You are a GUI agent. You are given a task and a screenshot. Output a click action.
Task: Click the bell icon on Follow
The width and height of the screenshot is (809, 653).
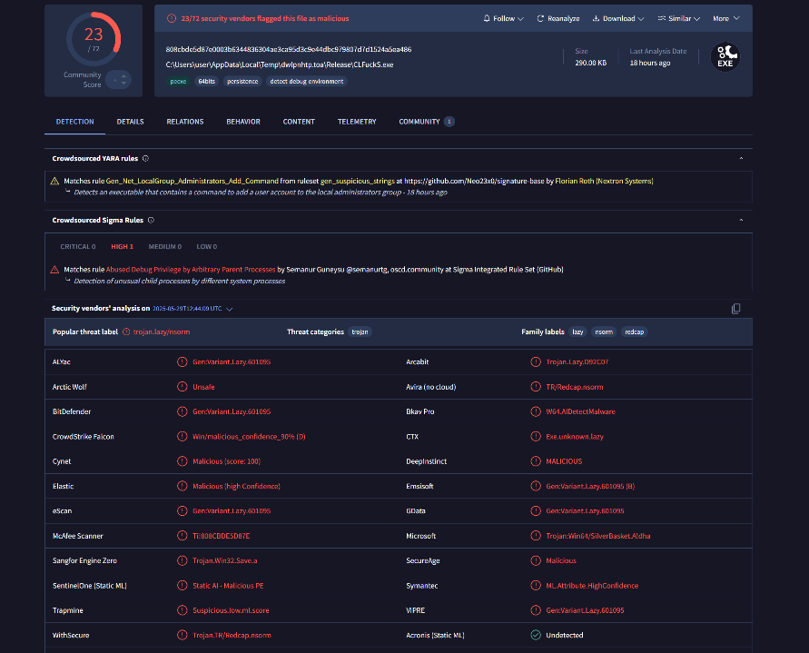(488, 18)
